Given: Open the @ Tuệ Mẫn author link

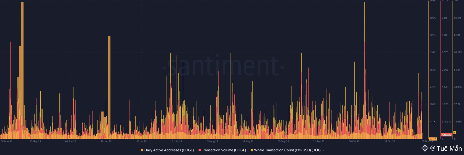Looking at the screenshot, I should tap(446, 148).
